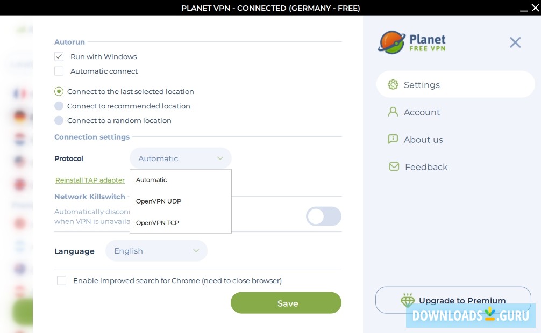The image size is (541, 333).
Task: Click the Upgrade to Premium gem icon
Action: (x=408, y=300)
